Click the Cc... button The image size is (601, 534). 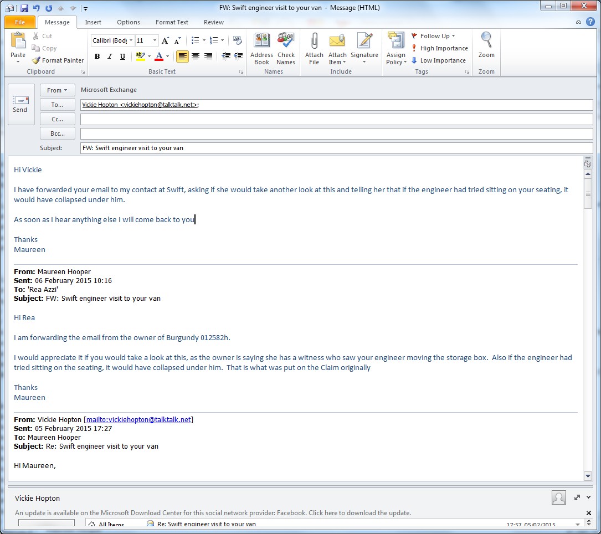click(57, 119)
